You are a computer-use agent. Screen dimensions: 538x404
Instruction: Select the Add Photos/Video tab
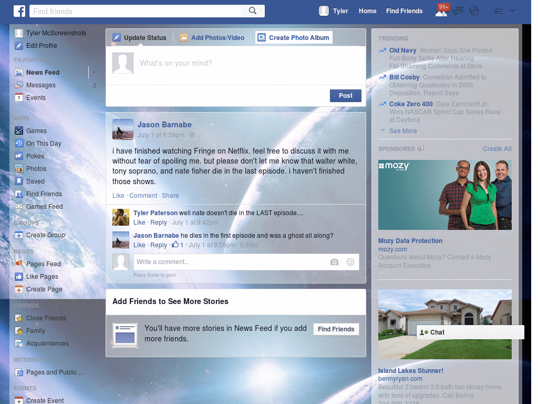[212, 37]
